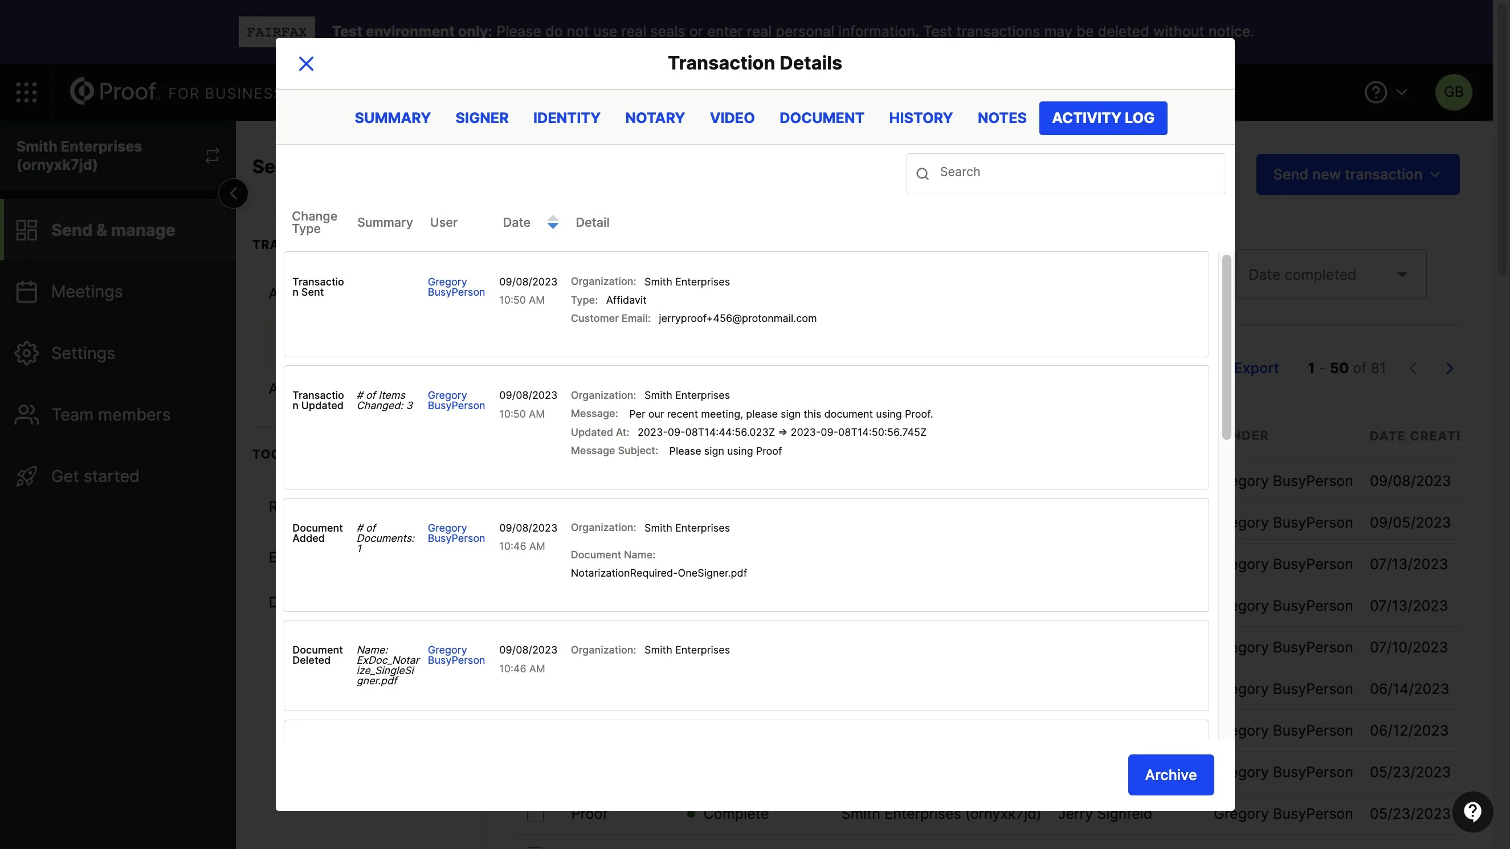Switch to the Notary tab
The height and width of the screenshot is (849, 1510).
(655, 118)
